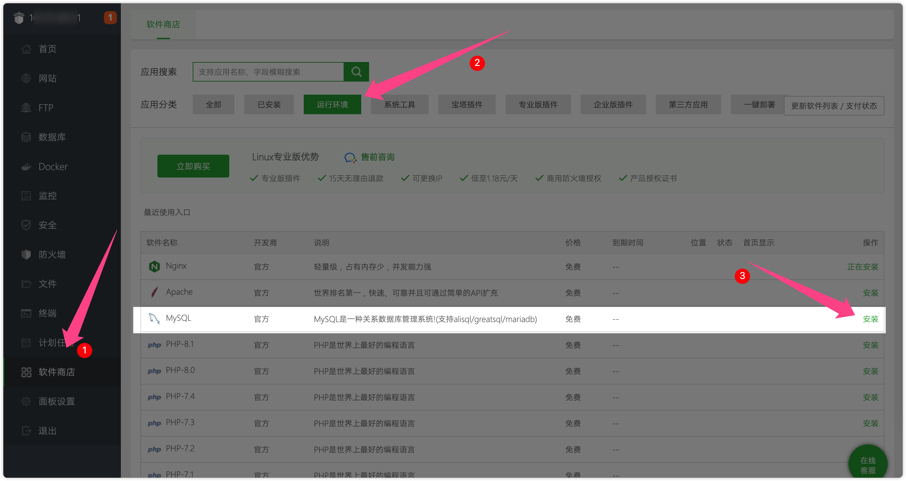Click 安装 for PHP-8.1
The width and height of the screenshot is (906, 481).
click(x=870, y=345)
